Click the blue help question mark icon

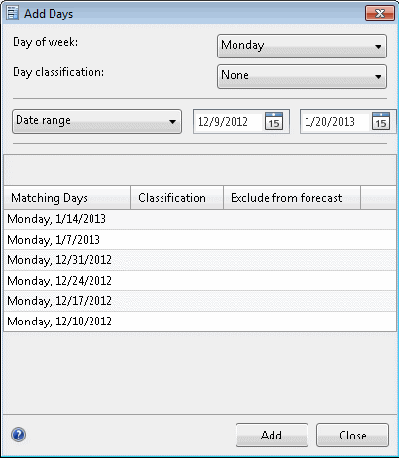click(x=18, y=435)
